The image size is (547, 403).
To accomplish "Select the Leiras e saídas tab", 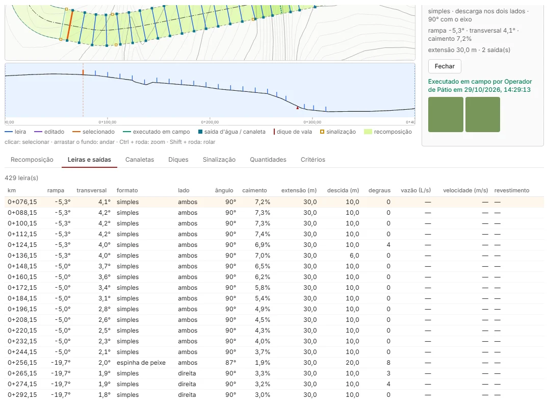I will point(89,160).
